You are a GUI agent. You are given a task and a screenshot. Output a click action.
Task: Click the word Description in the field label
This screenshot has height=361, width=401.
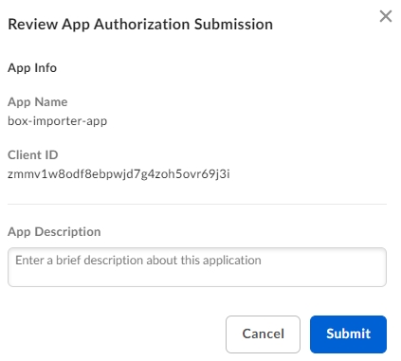(67, 232)
